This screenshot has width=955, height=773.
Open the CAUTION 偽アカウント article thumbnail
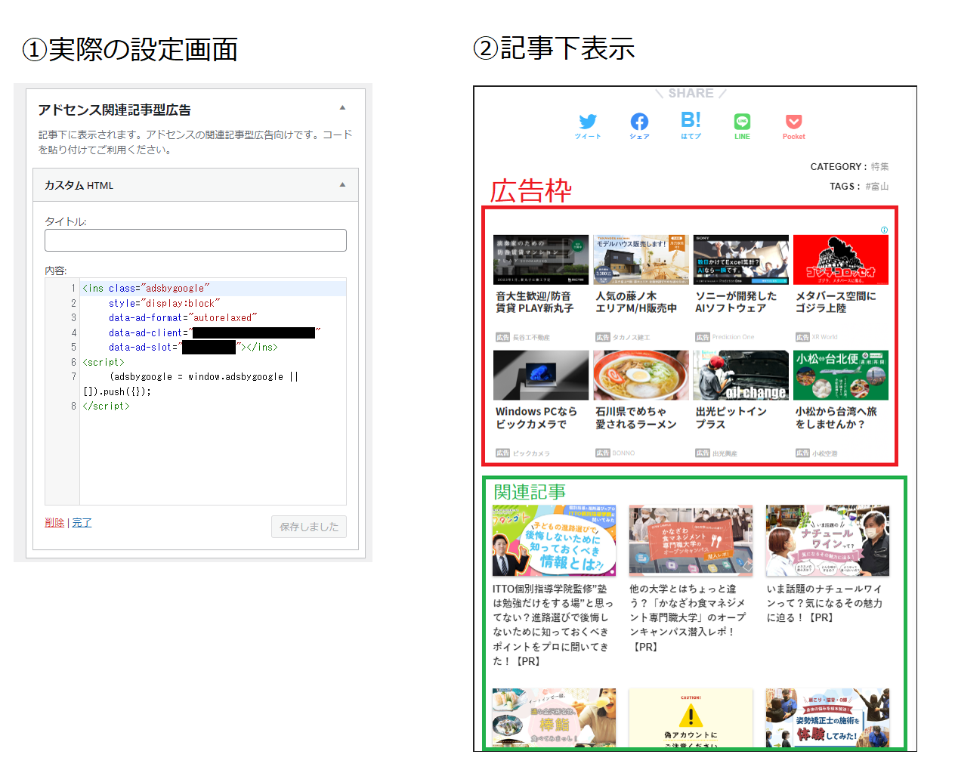point(691,717)
